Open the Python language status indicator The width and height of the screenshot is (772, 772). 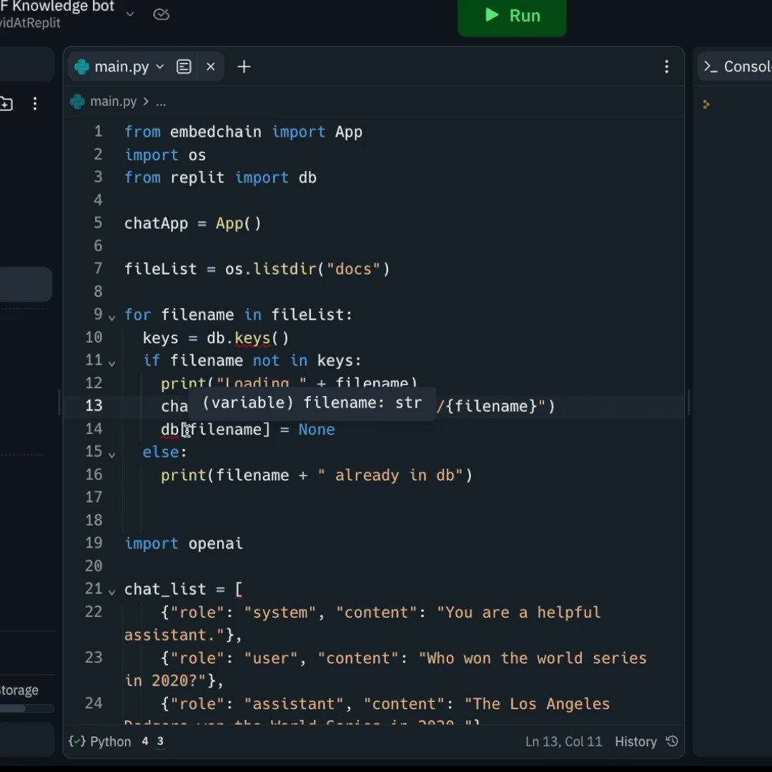pyautogui.click(x=110, y=741)
